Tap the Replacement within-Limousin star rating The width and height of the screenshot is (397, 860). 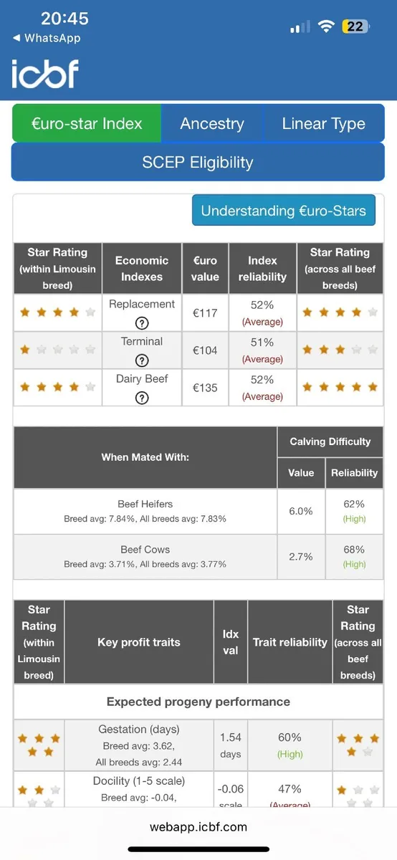pos(57,312)
